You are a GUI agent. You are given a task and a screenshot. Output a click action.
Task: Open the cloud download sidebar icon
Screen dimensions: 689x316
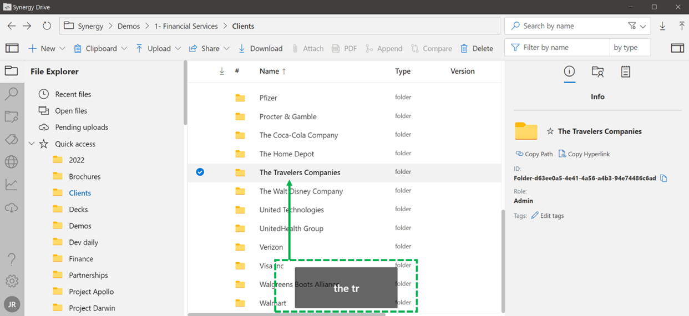(x=12, y=208)
